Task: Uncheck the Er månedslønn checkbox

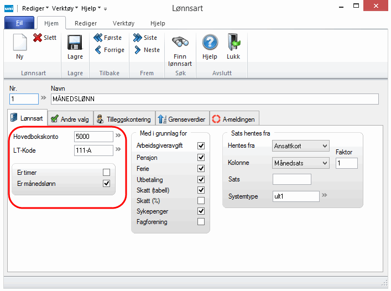Action: click(106, 184)
